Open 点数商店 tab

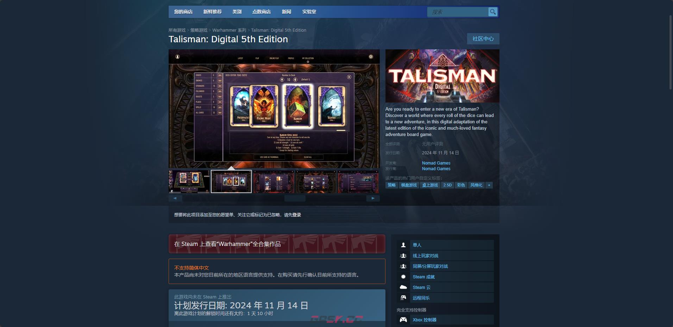[x=262, y=12]
